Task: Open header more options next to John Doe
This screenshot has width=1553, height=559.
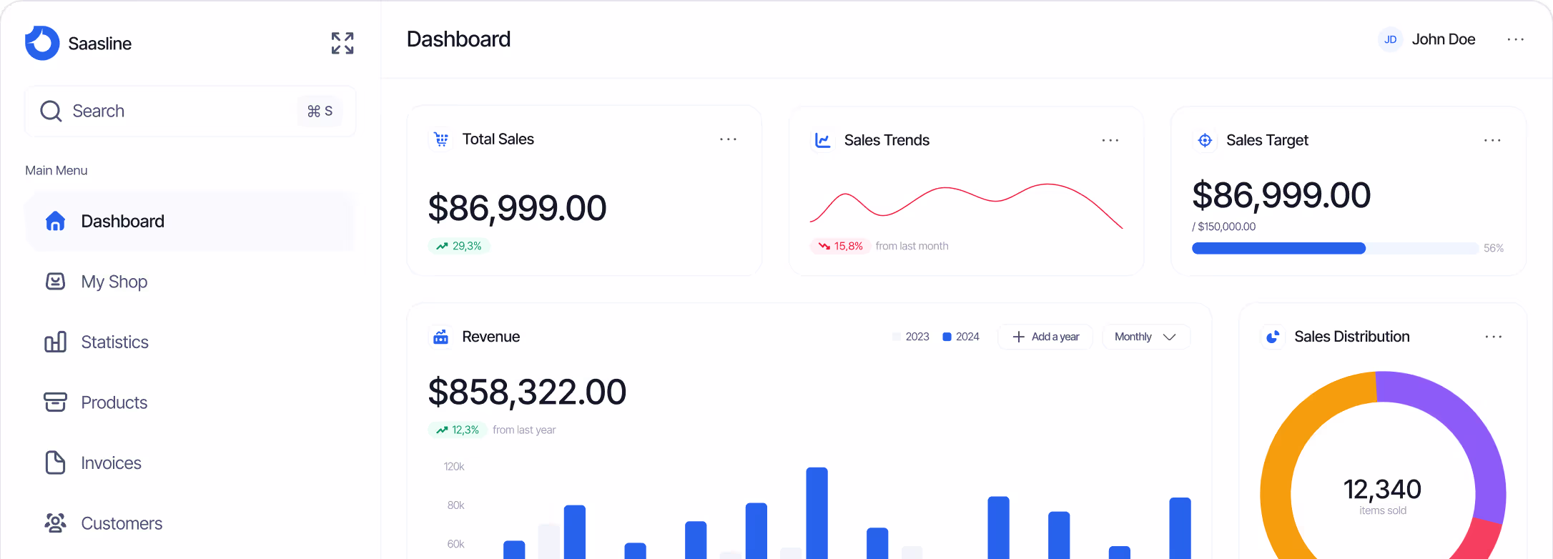Action: point(1515,39)
